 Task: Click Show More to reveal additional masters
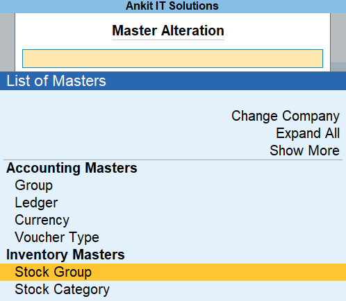[x=304, y=150]
